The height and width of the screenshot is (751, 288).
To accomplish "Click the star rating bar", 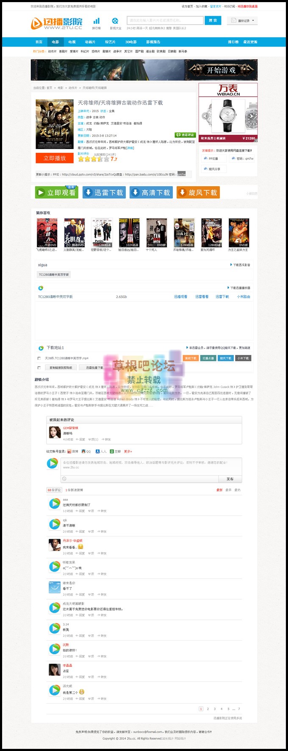I will click(x=94, y=159).
